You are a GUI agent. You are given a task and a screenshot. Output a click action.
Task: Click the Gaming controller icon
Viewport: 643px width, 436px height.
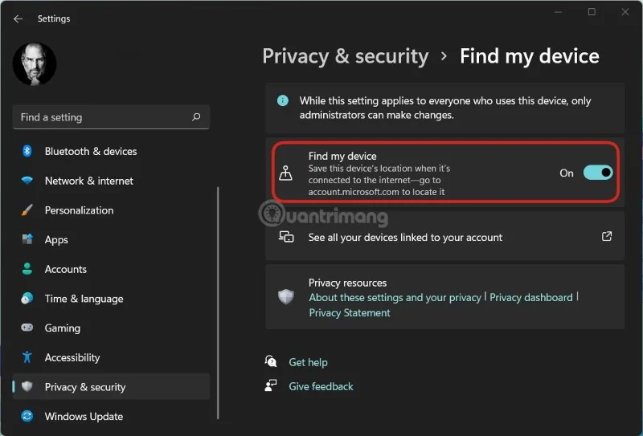click(x=27, y=328)
